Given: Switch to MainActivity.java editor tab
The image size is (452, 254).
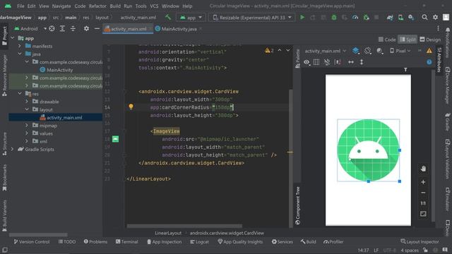Looking at the screenshot, I should point(179,29).
